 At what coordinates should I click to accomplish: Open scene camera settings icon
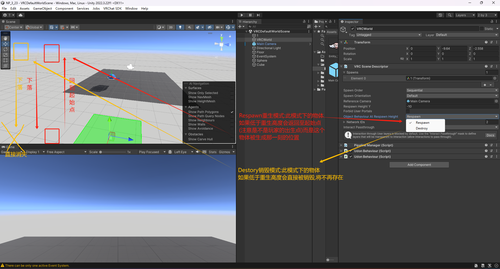point(220,27)
